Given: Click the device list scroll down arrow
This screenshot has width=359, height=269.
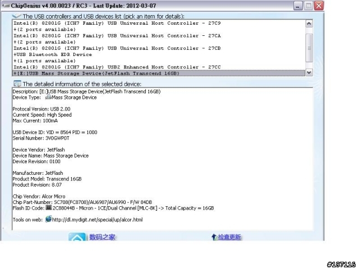Looking at the screenshot, I should pos(309,72).
